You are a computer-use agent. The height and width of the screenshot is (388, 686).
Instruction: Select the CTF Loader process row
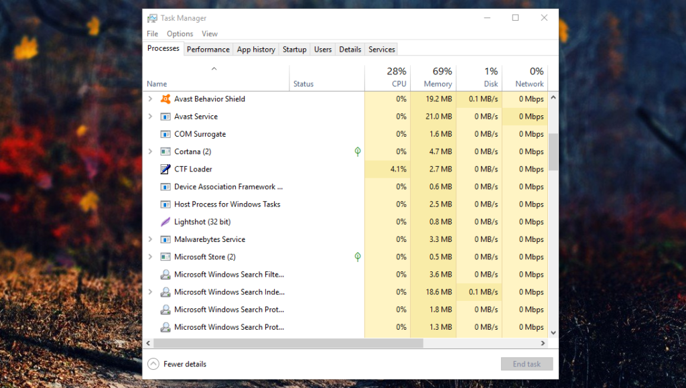[346, 170]
